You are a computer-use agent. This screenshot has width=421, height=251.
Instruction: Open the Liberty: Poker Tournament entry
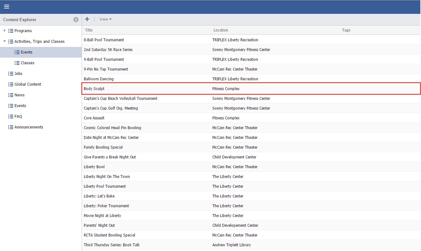[106, 206]
